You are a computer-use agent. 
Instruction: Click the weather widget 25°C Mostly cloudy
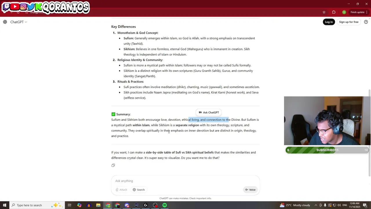(295, 205)
